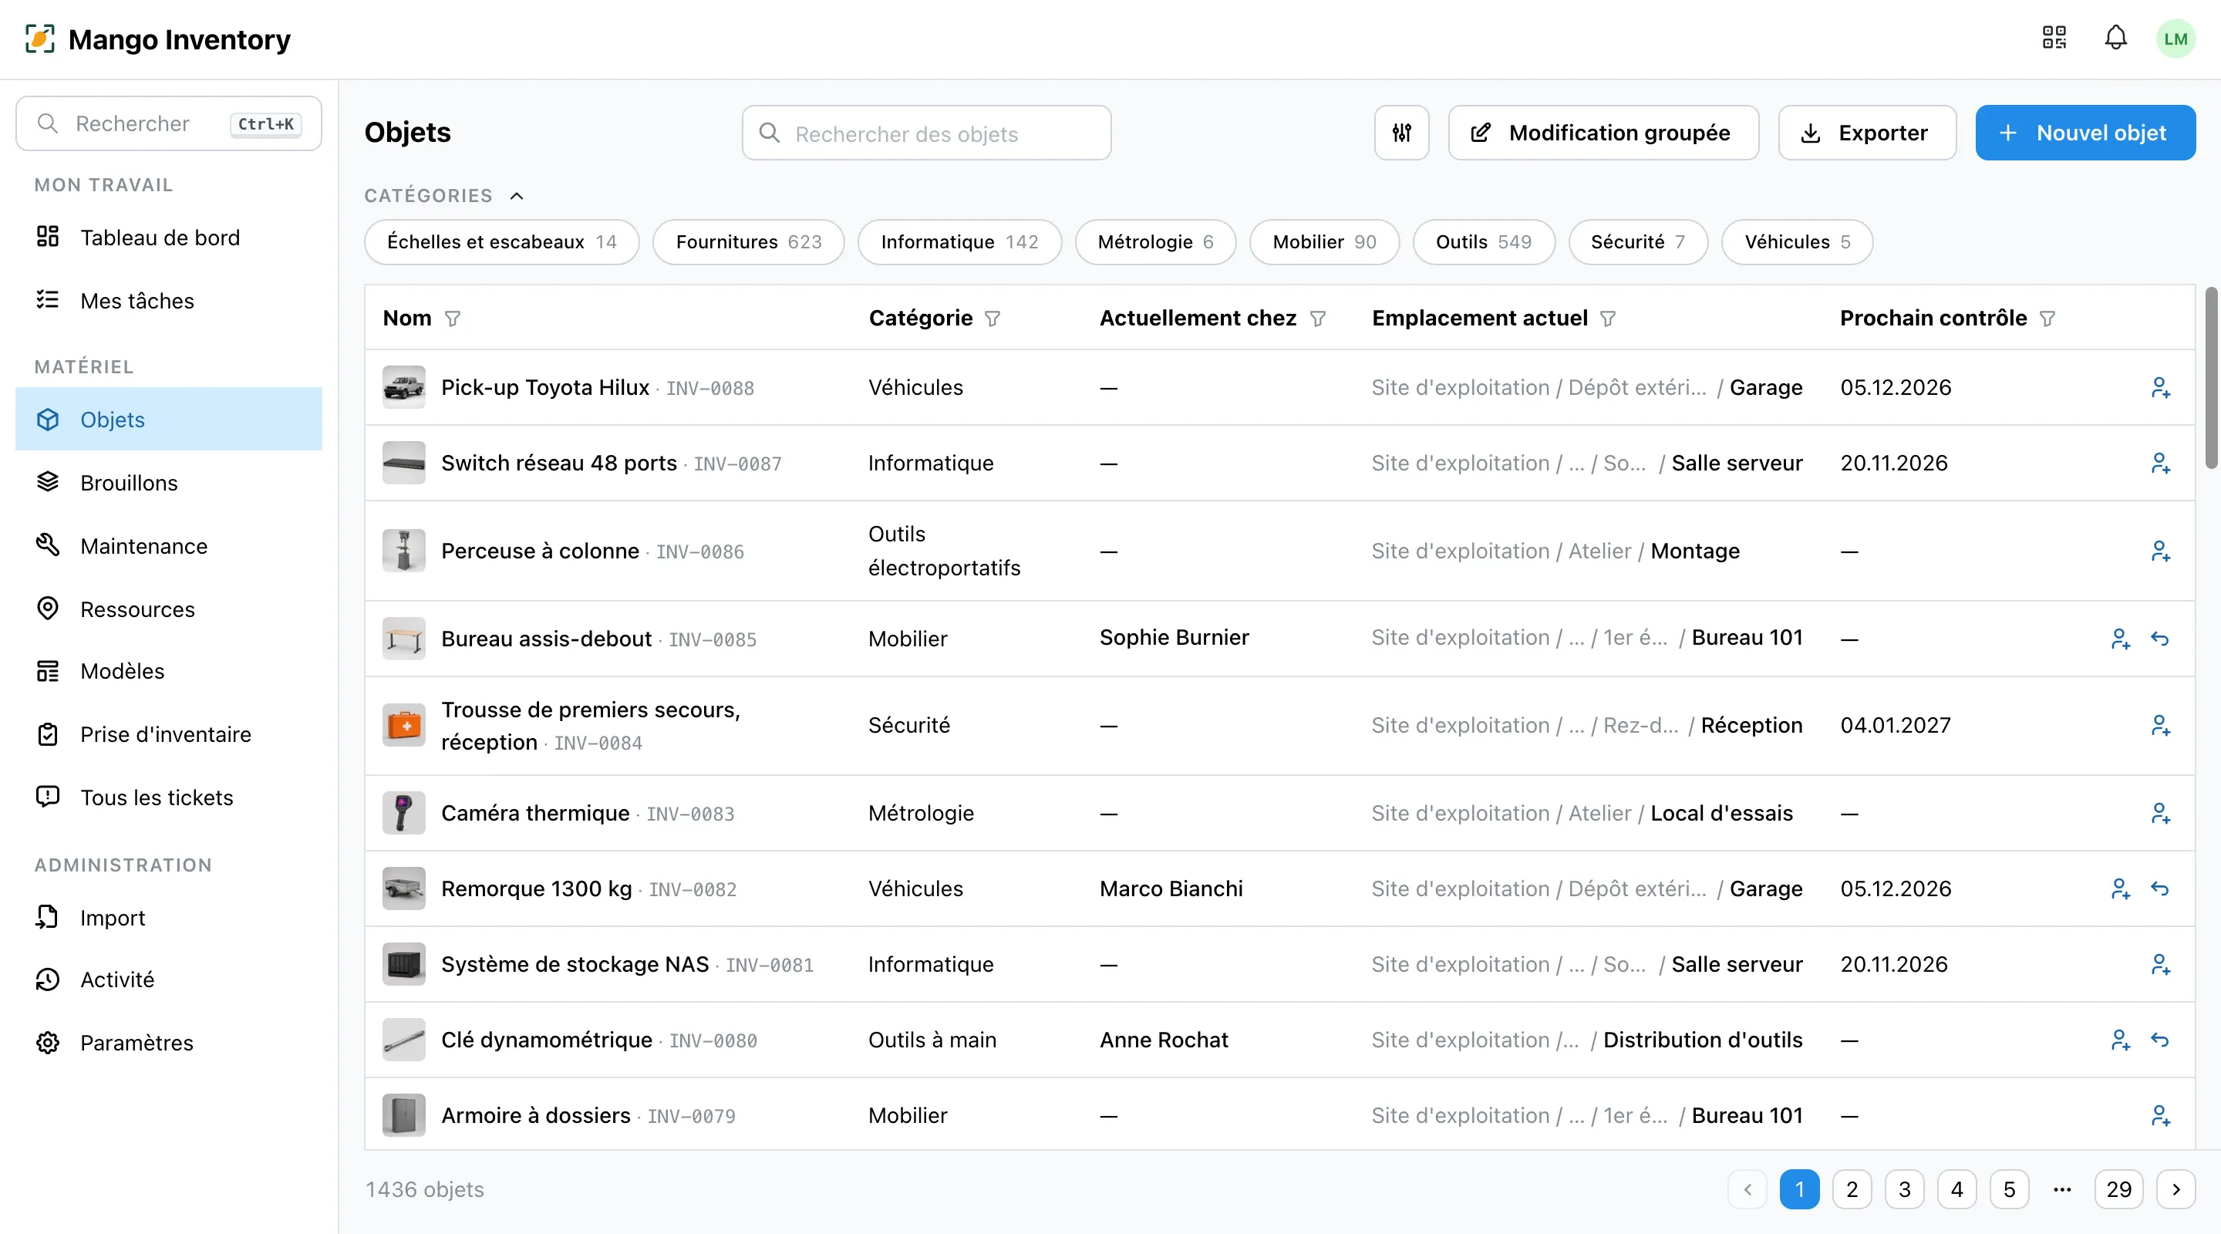Assign Perceuse à colonne to a person
This screenshot has width=2221, height=1234.
[x=2160, y=552]
